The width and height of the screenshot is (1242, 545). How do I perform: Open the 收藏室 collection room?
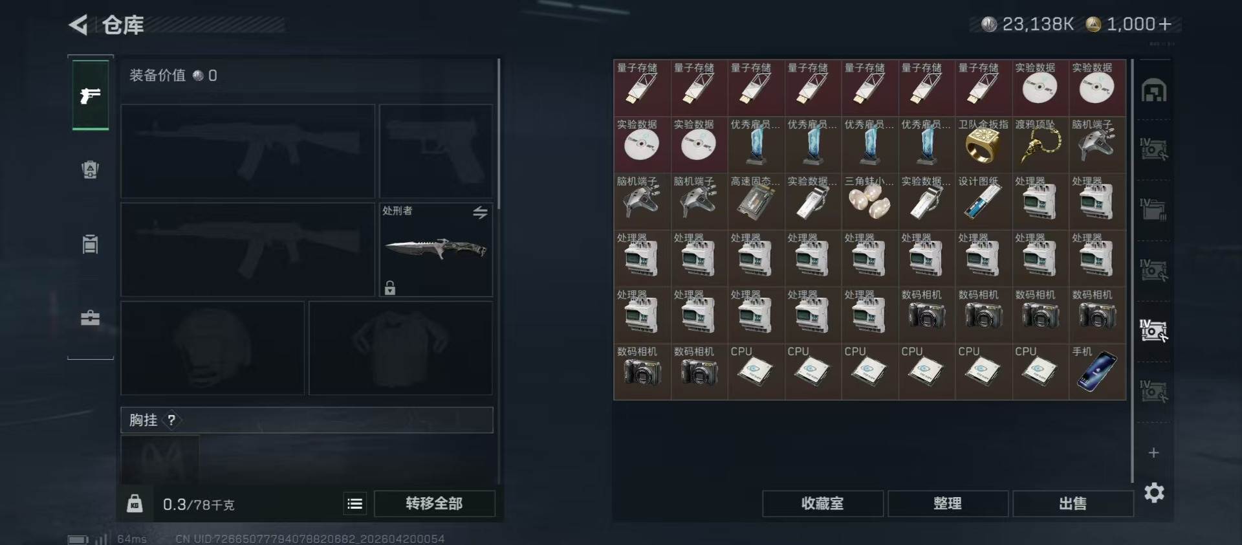[823, 504]
